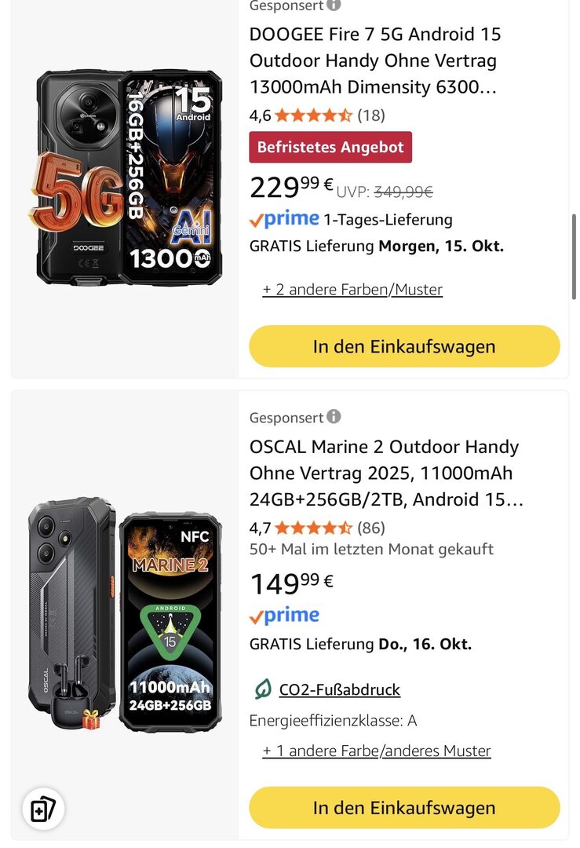Image resolution: width=580 pixels, height=848 pixels.
Task: Open the (18) reviews count for DOOGEE
Action: tap(371, 115)
